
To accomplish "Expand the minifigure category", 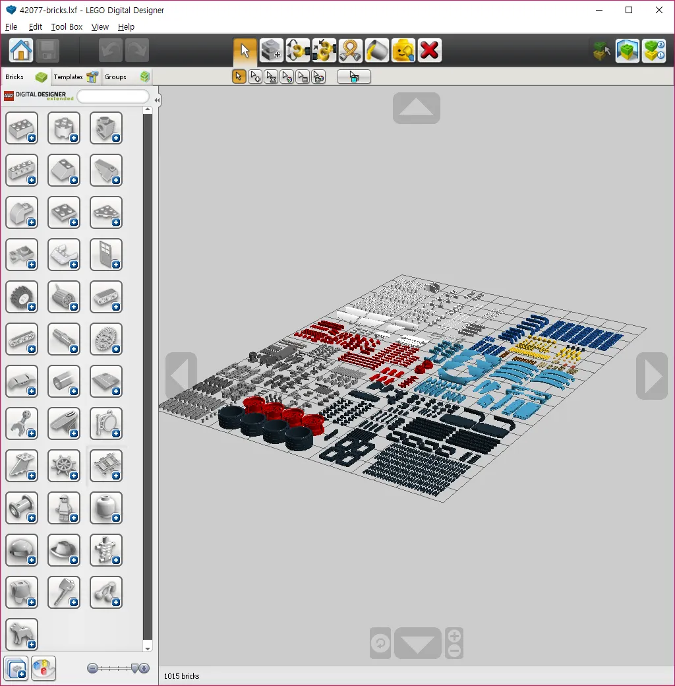I will click(64, 508).
